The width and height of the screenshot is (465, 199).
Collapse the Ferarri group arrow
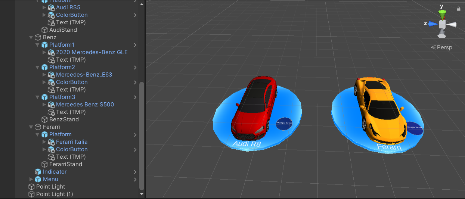click(31, 127)
